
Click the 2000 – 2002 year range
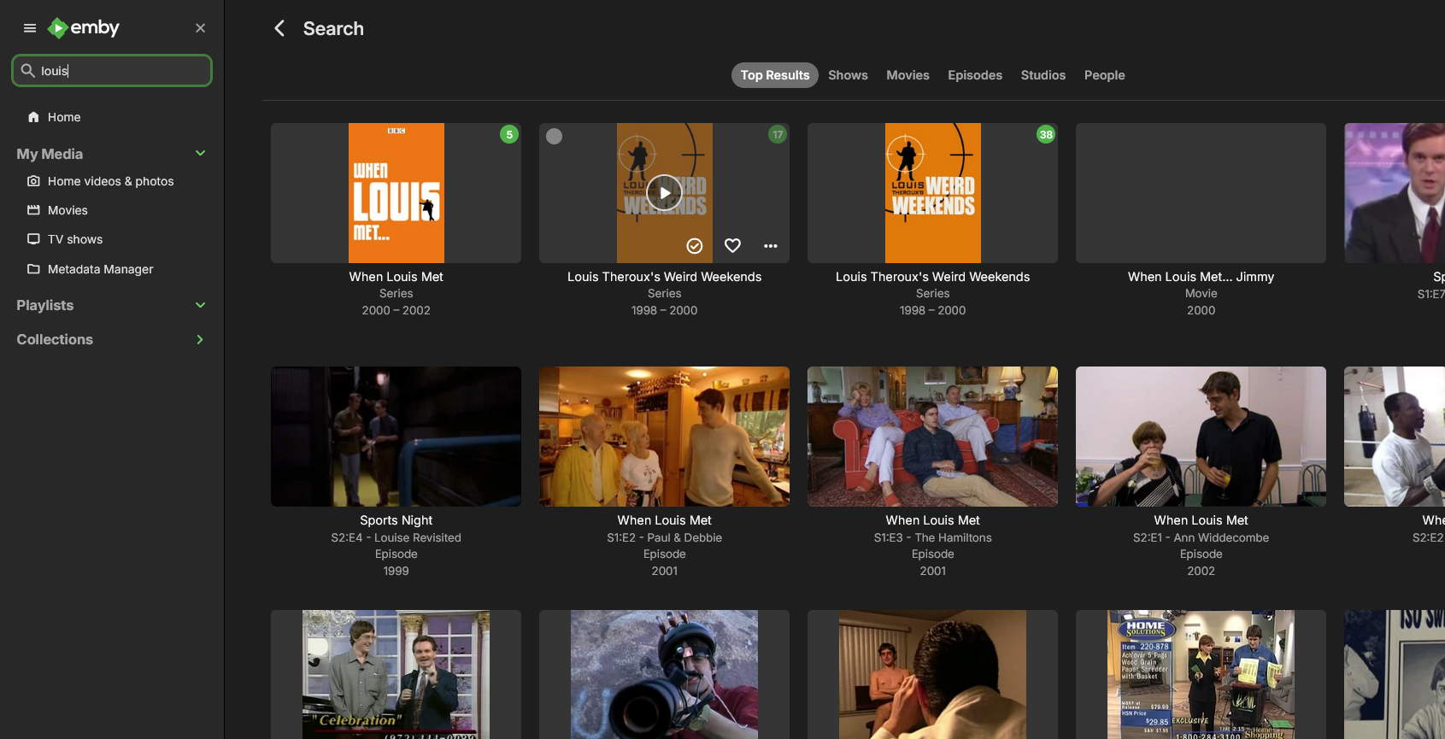pos(396,310)
